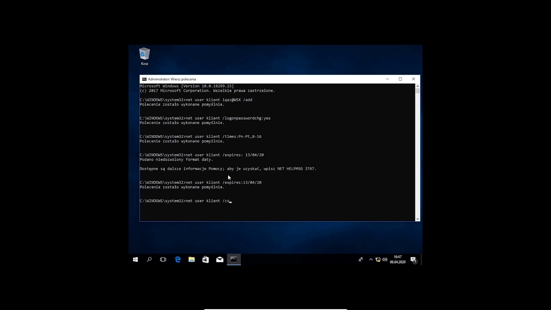The width and height of the screenshot is (551, 310).
Task: Launch Microsoft Edge from the taskbar
Action: (x=178, y=260)
